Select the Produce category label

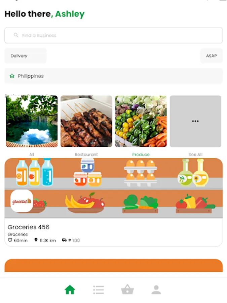click(x=141, y=155)
